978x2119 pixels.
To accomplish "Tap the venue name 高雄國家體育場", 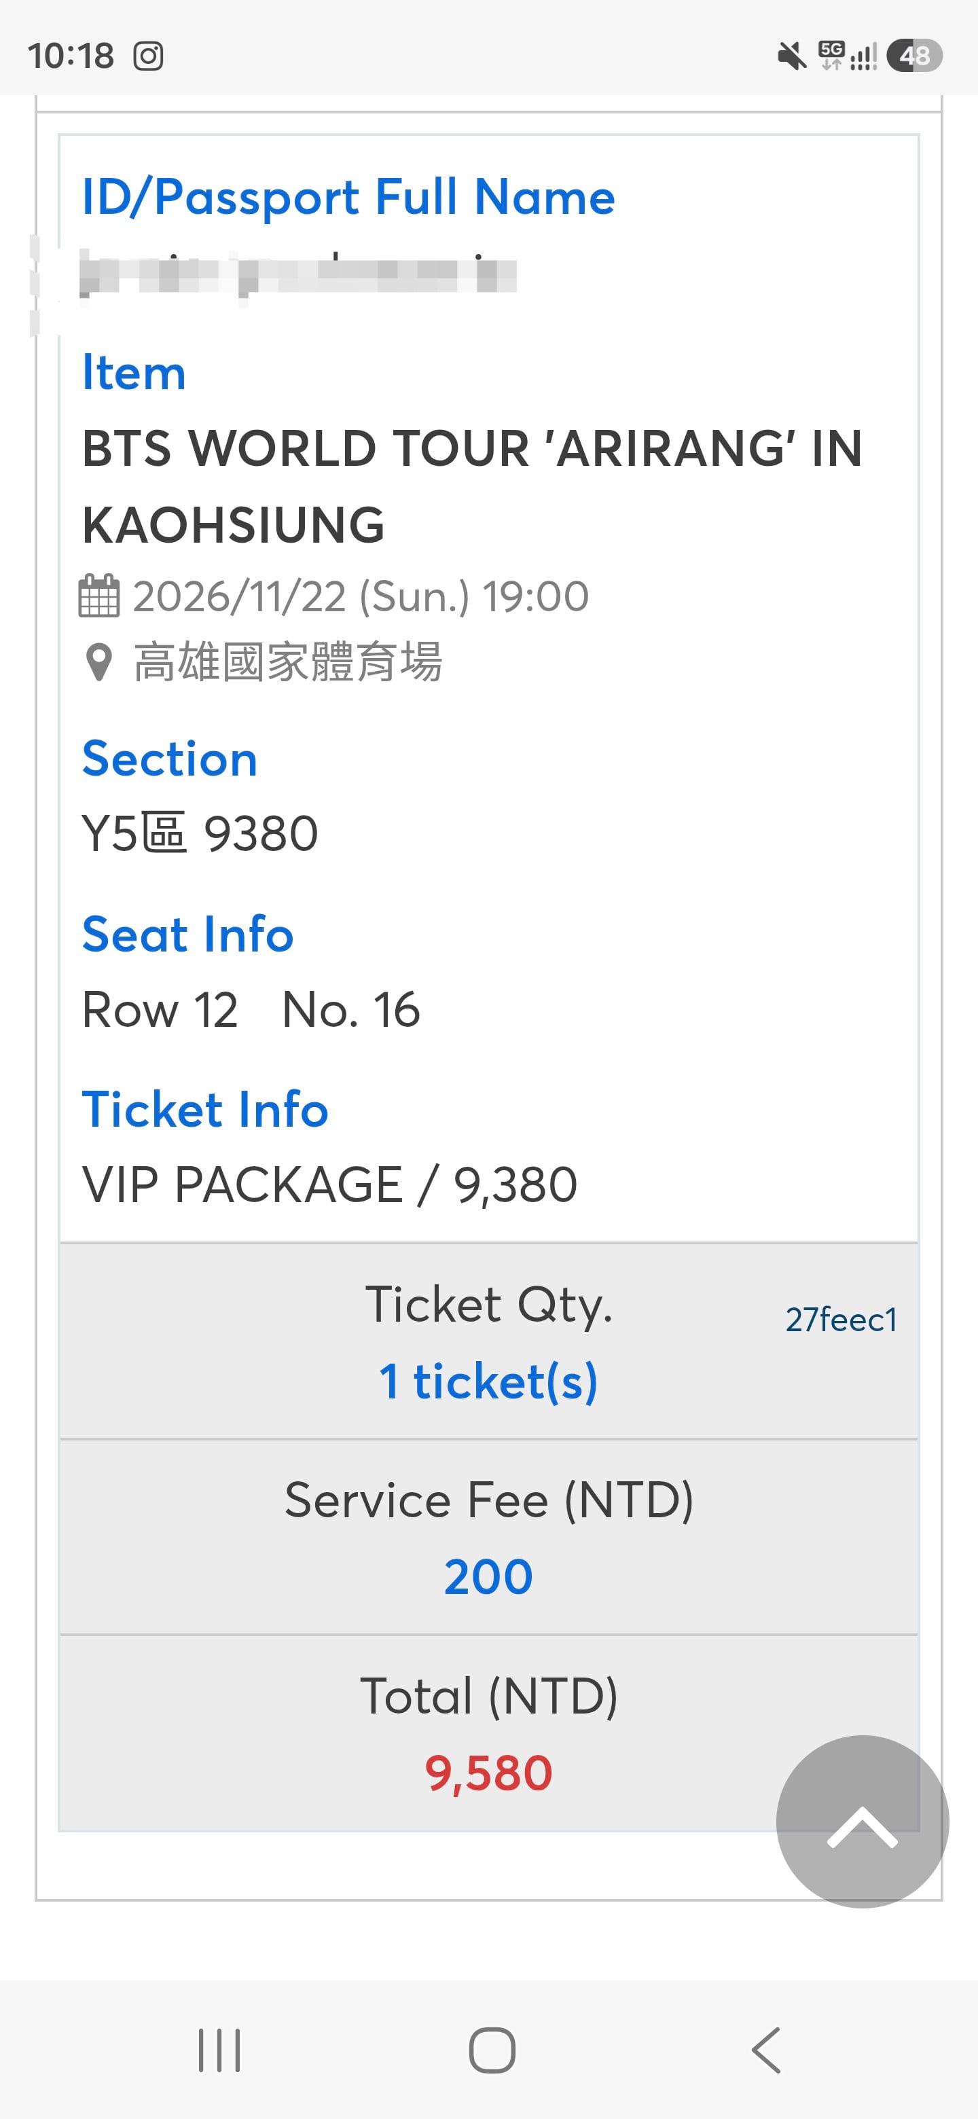I will (x=288, y=663).
